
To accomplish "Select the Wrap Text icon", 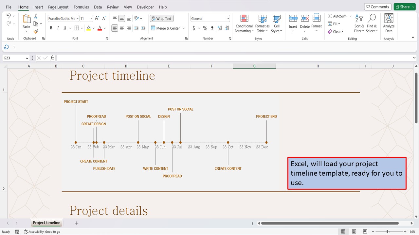I will [x=161, y=18].
